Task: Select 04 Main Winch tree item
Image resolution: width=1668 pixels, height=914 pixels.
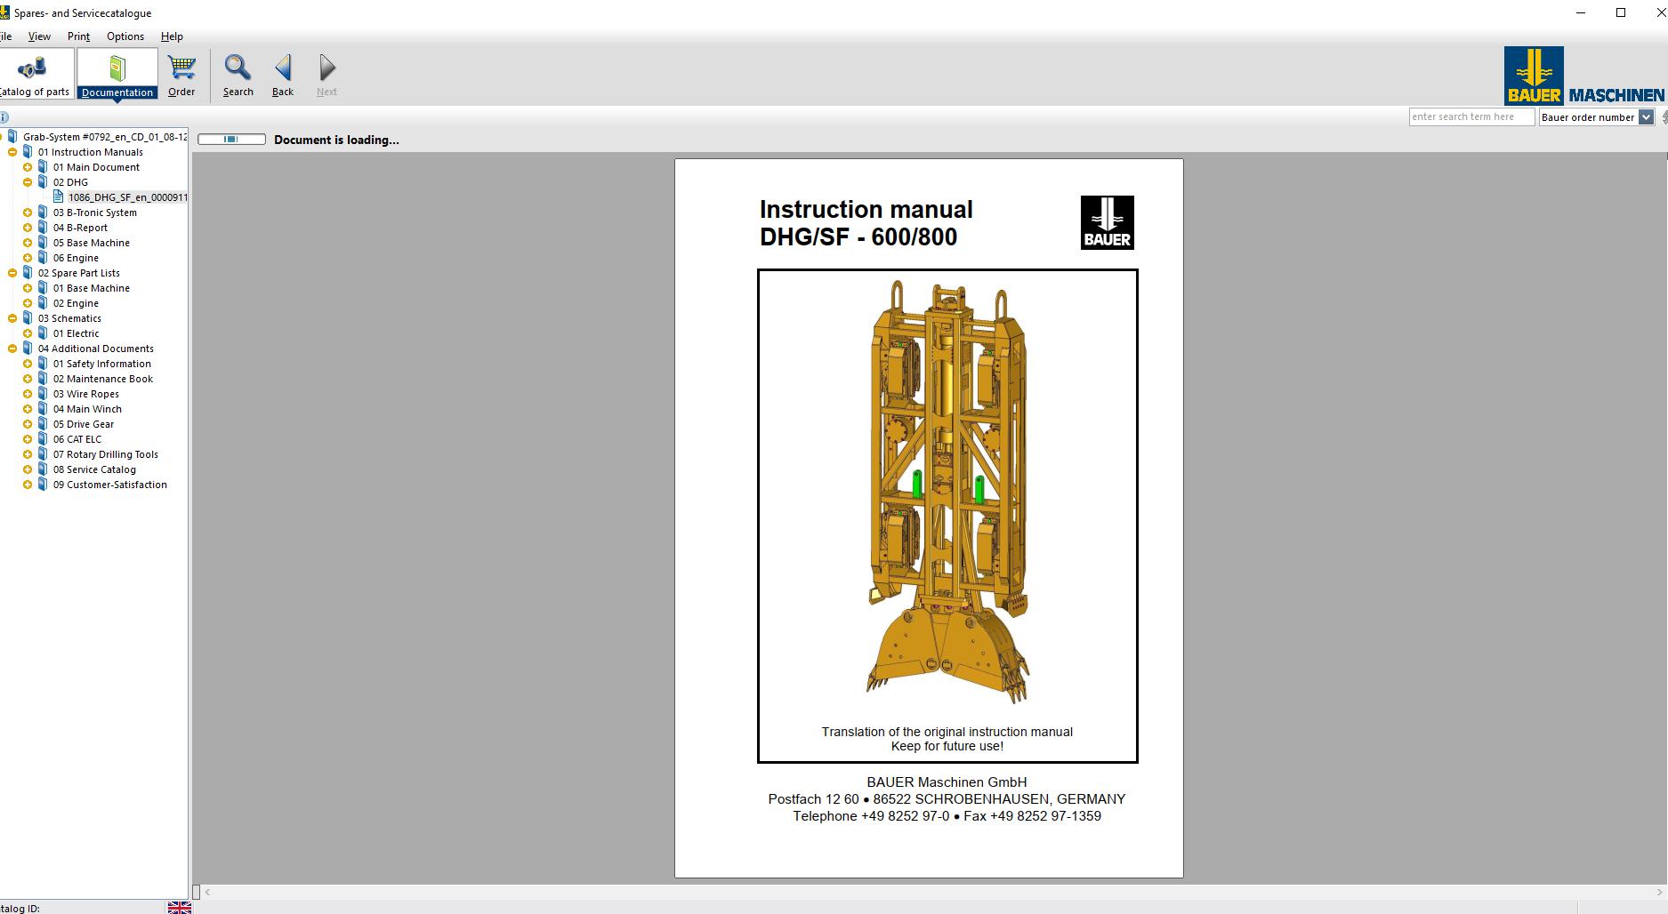Action: point(87,409)
